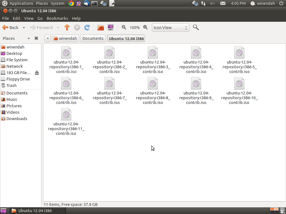Open the System menu in the top panel
This screenshot has width=286, height=214.
pyautogui.click(x=58, y=3)
